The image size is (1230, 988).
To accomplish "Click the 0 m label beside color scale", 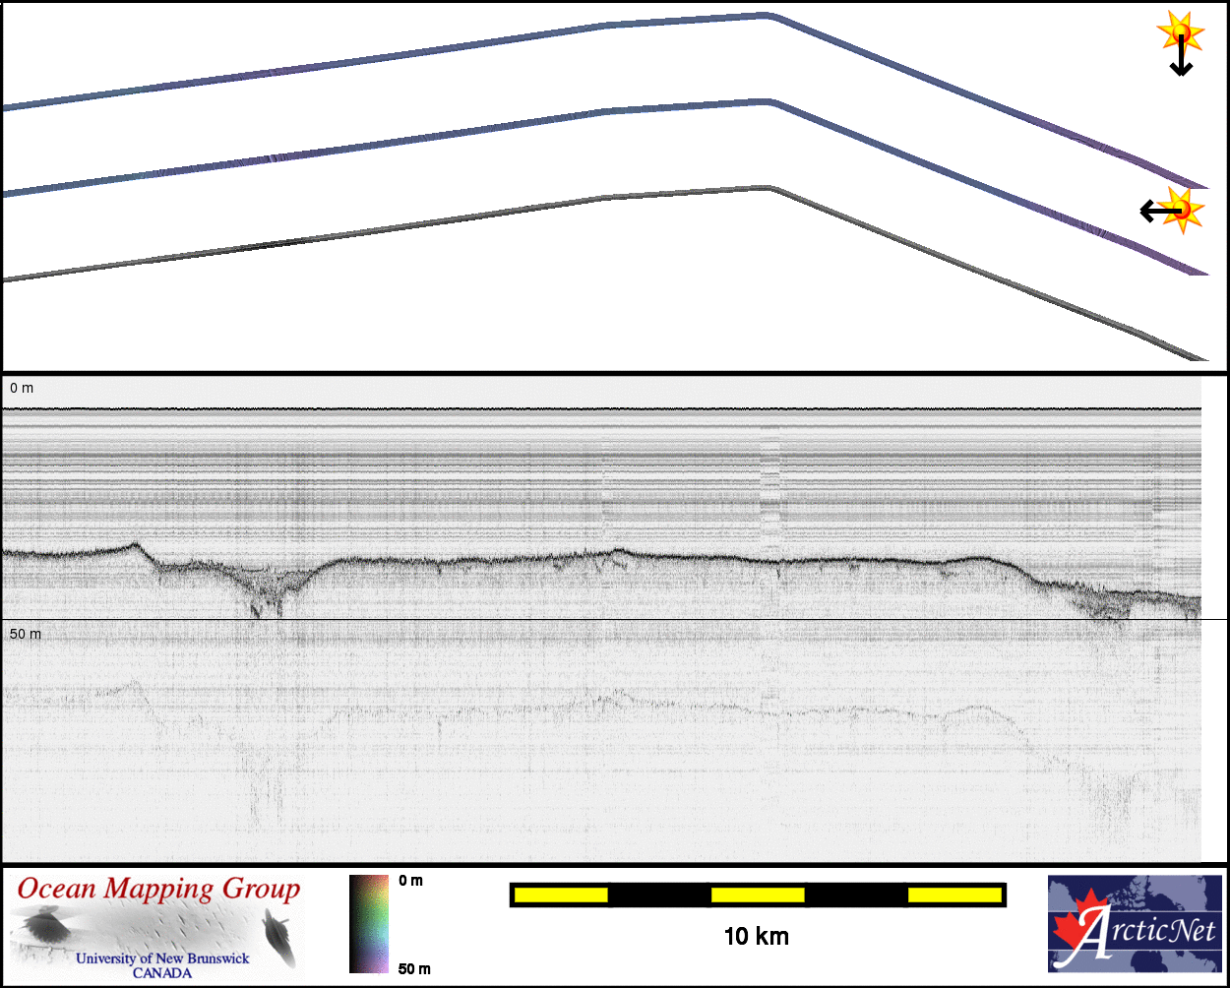I will pyautogui.click(x=410, y=881).
